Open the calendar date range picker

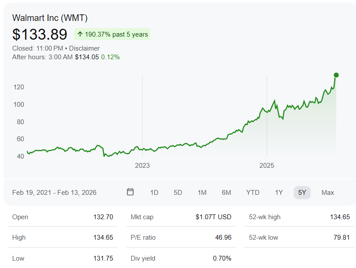point(130,192)
